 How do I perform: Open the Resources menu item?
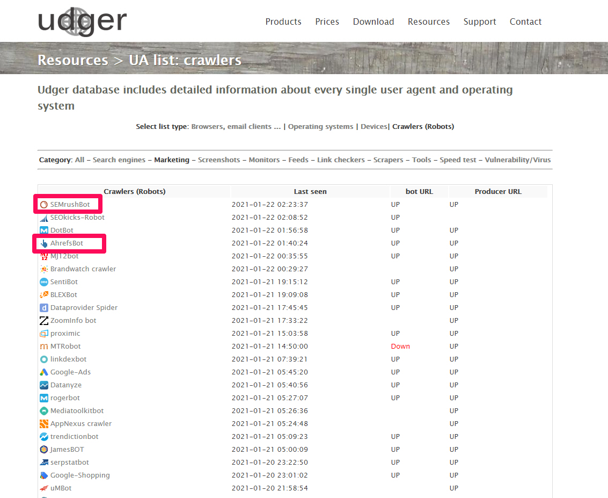pos(428,22)
